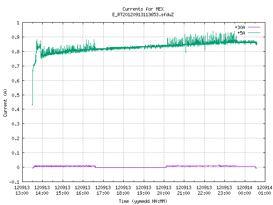Screen dimensions: 273x205
Task: Click the x-axis label '120913 18:00'
Action: point(123,190)
